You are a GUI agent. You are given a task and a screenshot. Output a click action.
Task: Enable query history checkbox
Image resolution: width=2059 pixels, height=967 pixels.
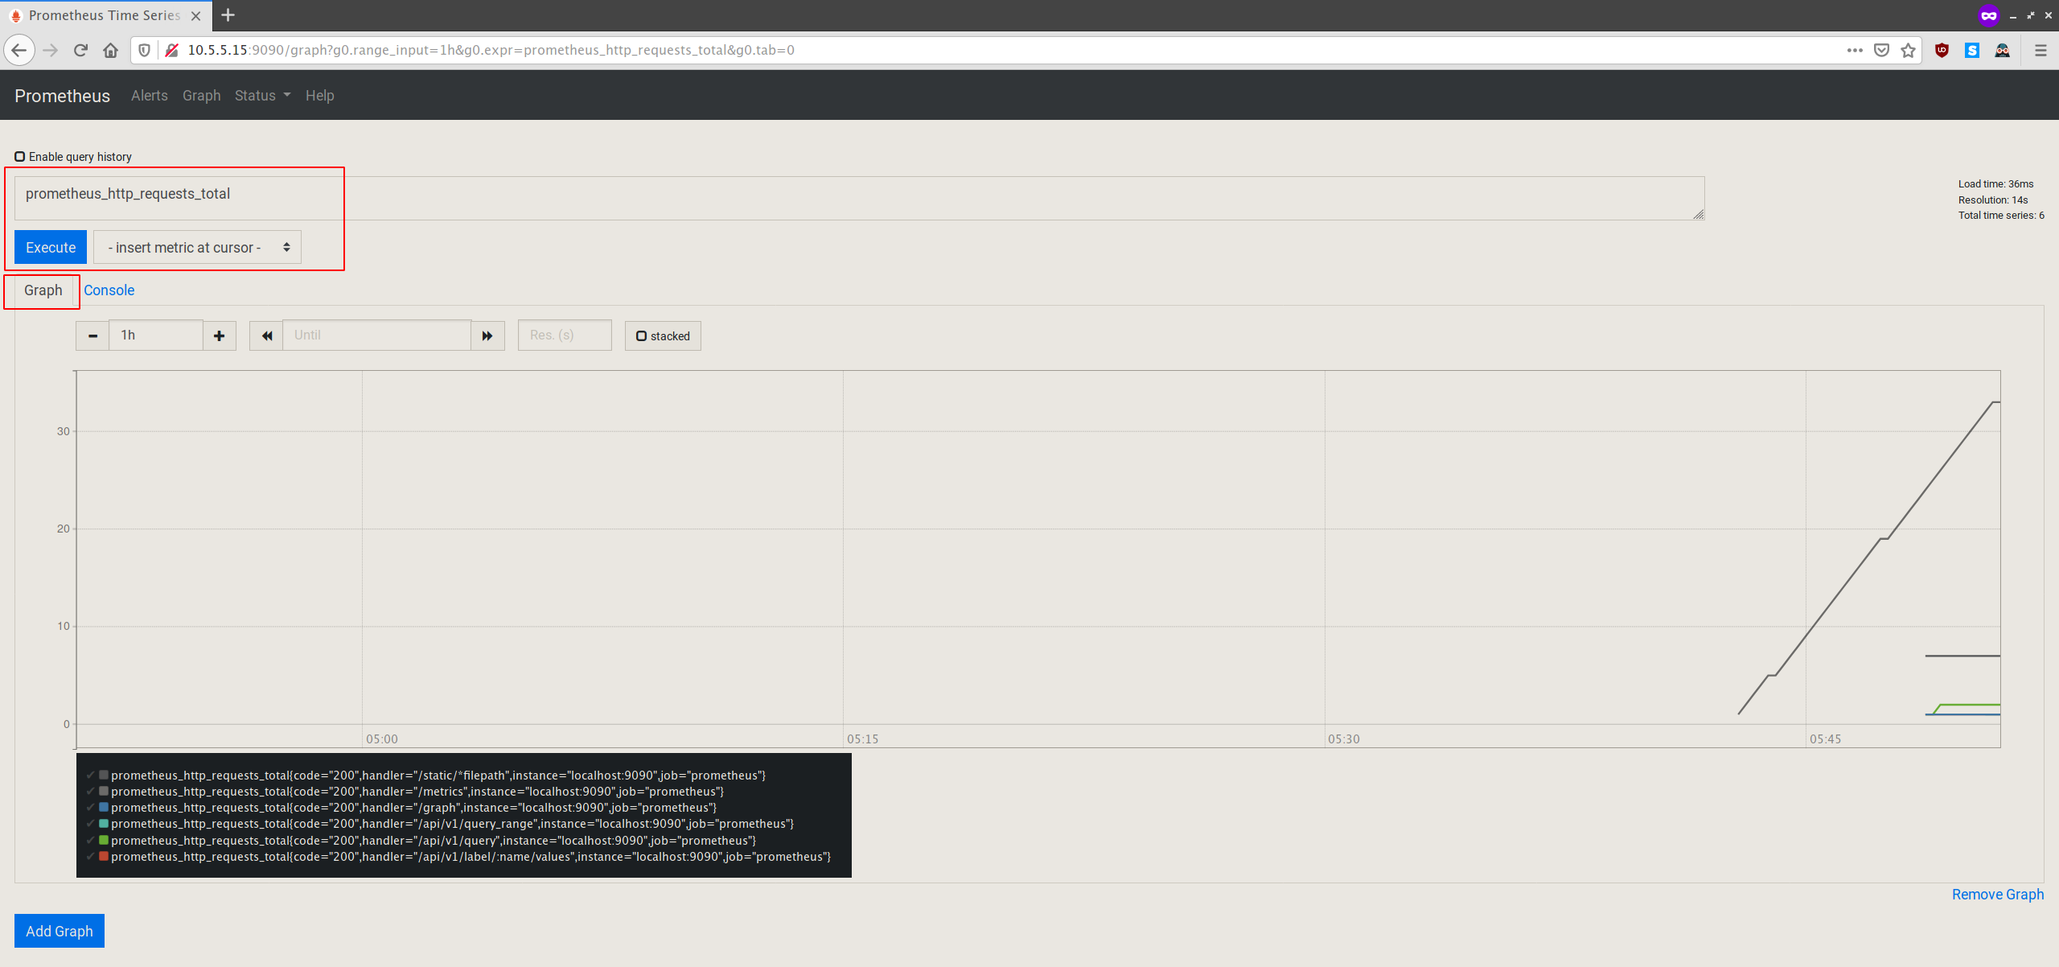20,156
